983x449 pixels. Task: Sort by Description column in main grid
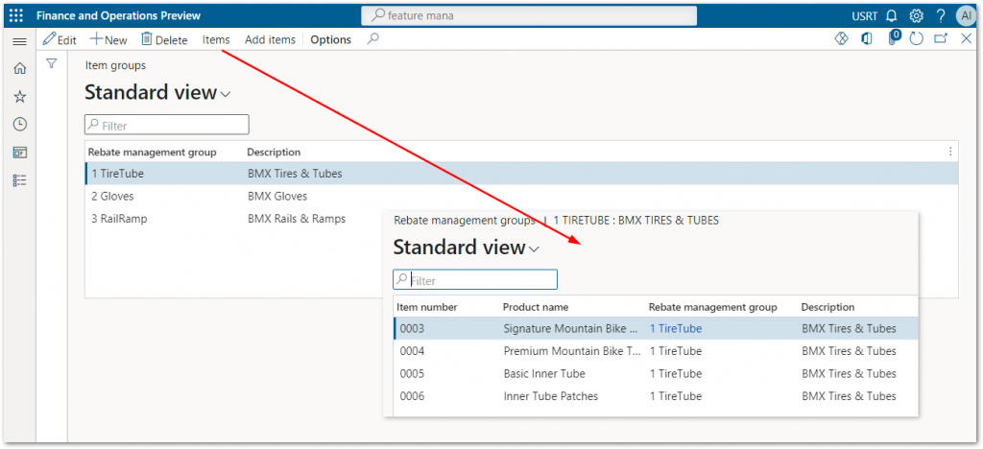274,152
